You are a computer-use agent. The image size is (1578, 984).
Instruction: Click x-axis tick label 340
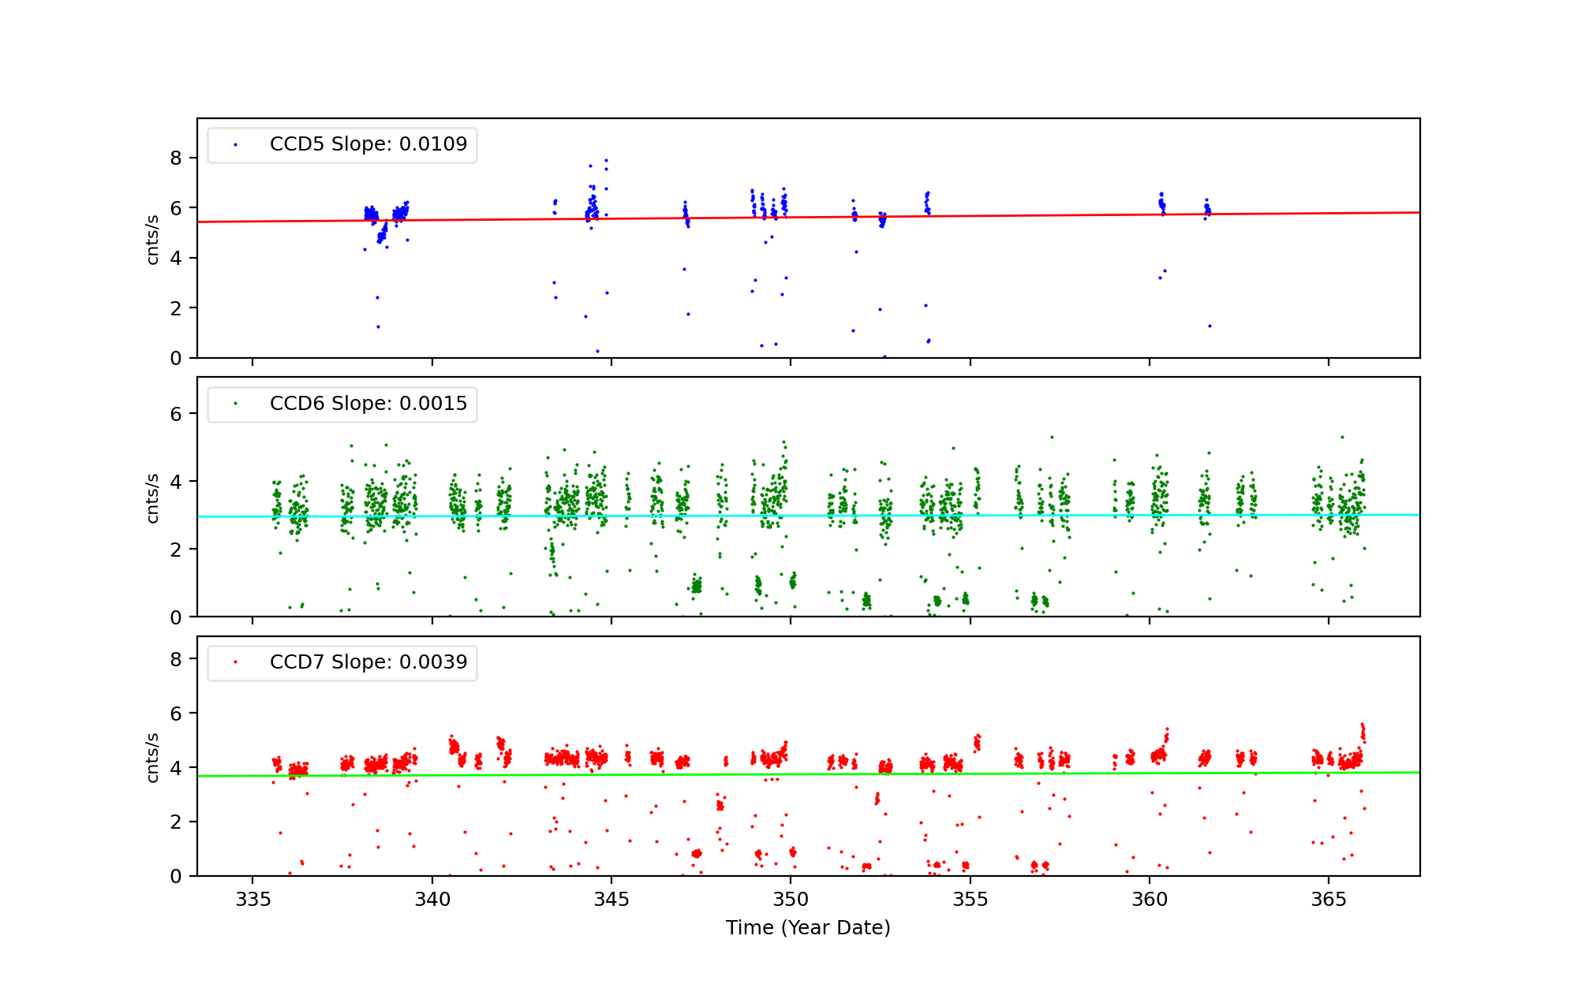[432, 900]
